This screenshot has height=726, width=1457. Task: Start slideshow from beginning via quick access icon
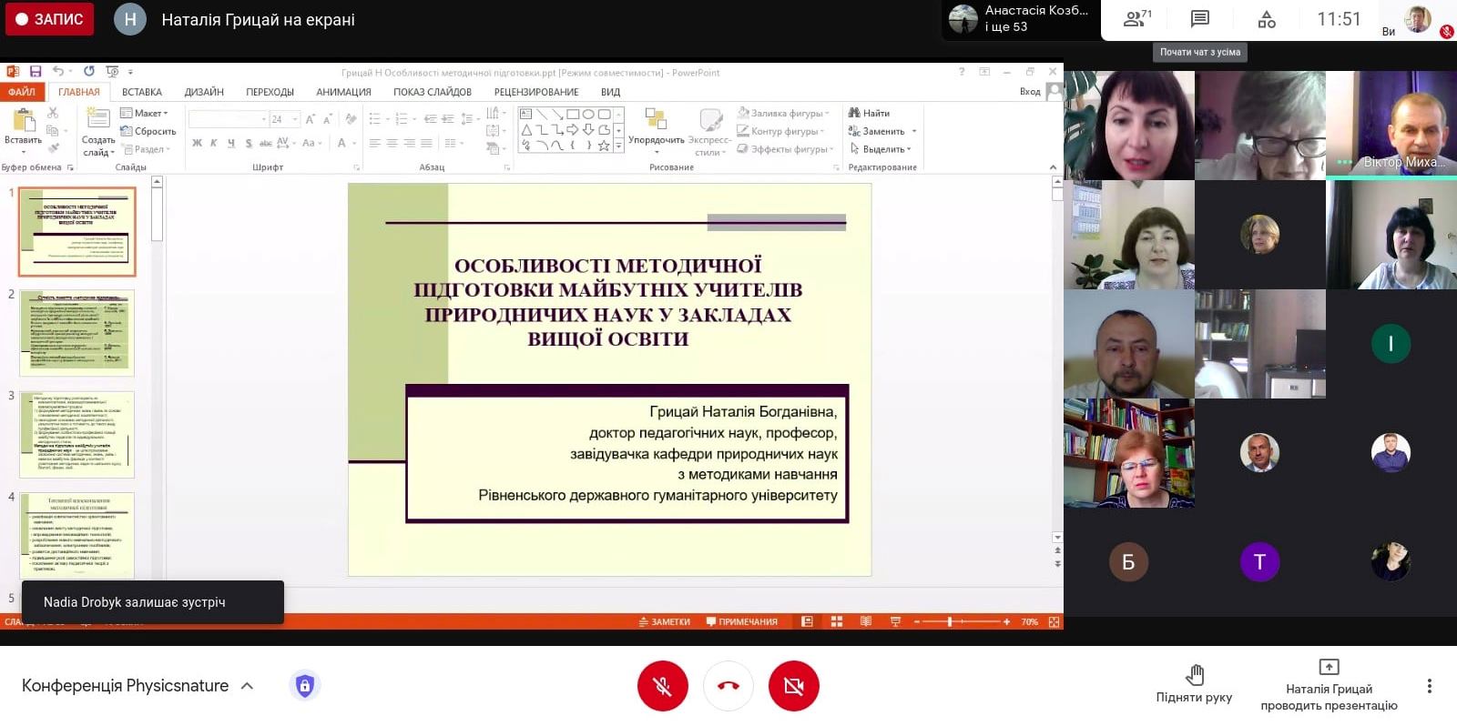112,71
